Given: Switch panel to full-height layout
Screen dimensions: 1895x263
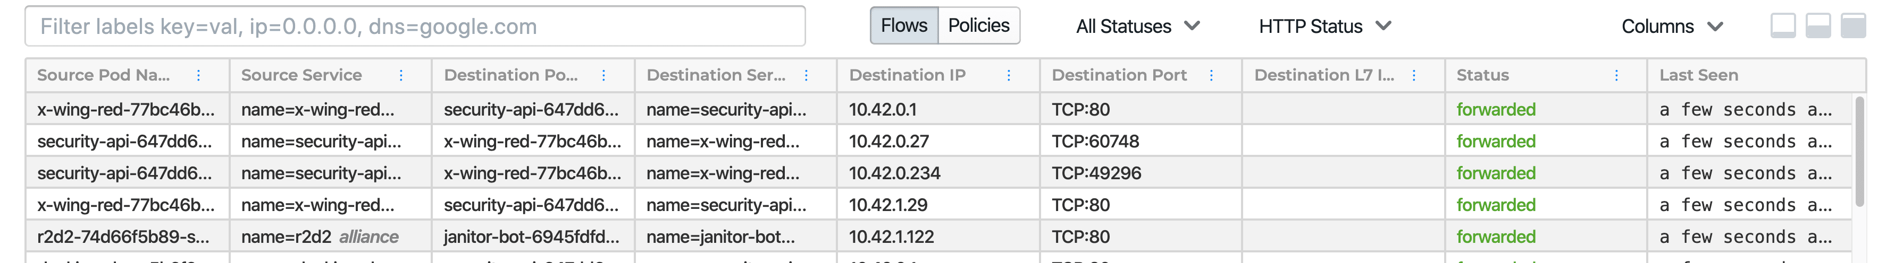Looking at the screenshot, I should click(x=1854, y=25).
